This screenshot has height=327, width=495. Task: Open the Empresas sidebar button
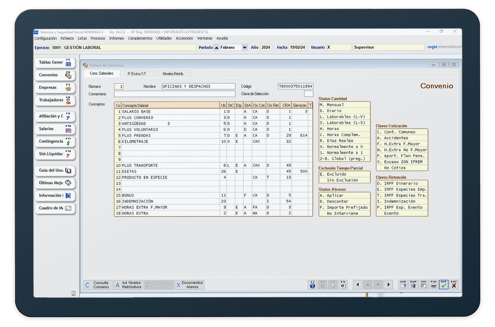click(55, 88)
